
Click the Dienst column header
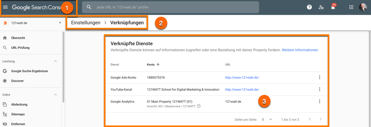click(x=115, y=65)
